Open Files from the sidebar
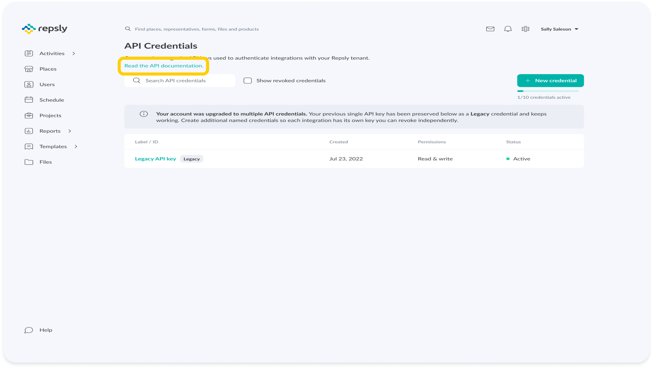The image size is (653, 368). tap(45, 162)
